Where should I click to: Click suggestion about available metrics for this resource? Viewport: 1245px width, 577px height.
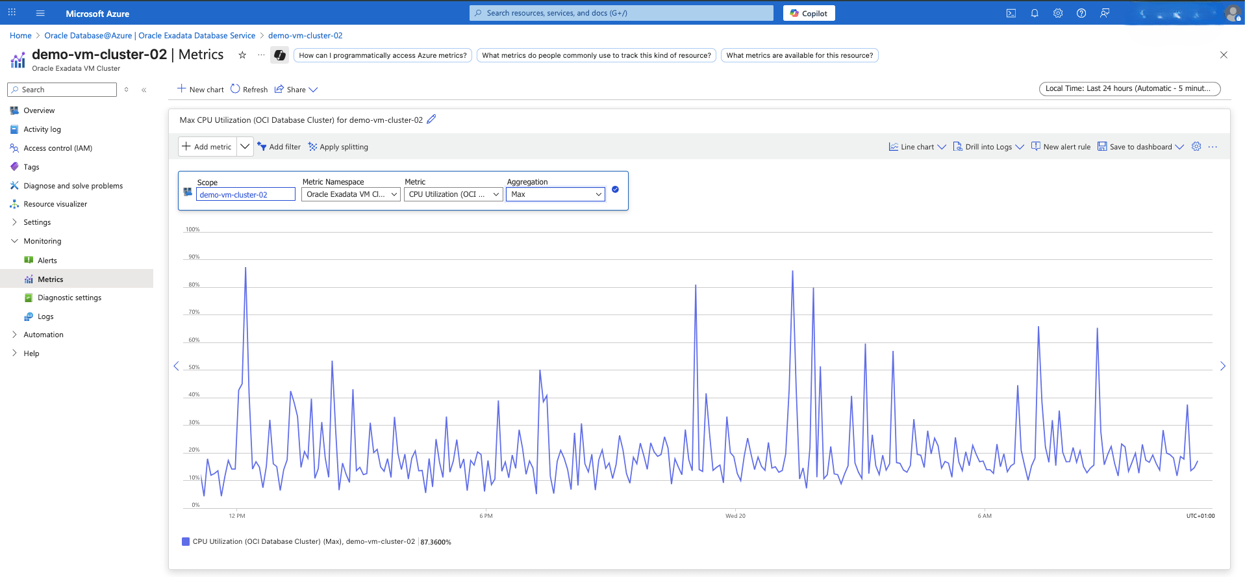(x=799, y=55)
